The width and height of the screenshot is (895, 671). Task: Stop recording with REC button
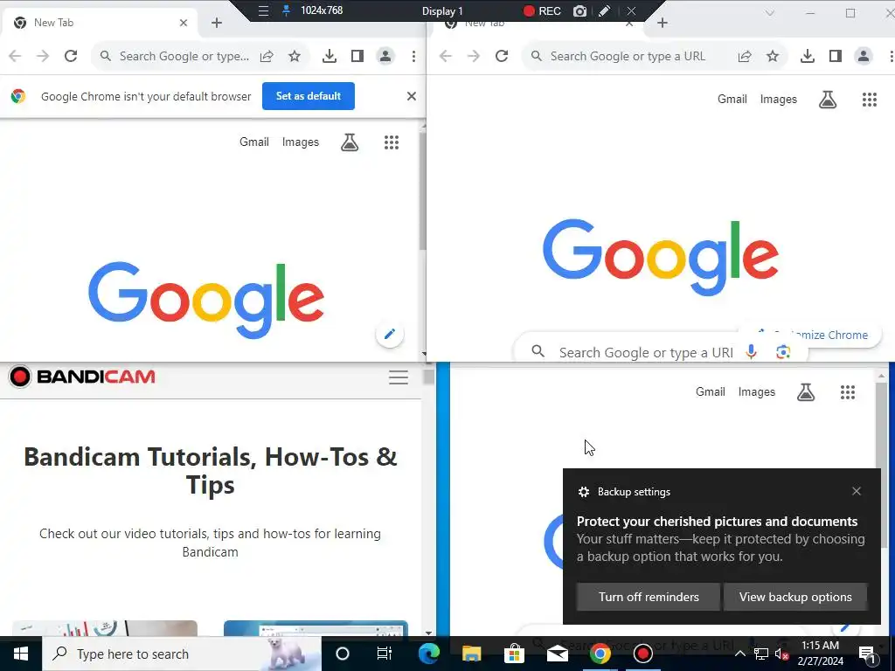[542, 10]
